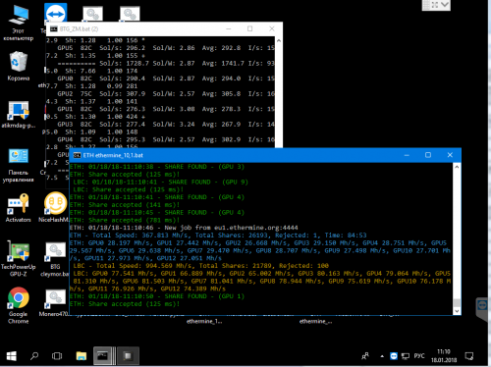
Task: Open Task View on the taskbar
Action: click(x=57, y=356)
